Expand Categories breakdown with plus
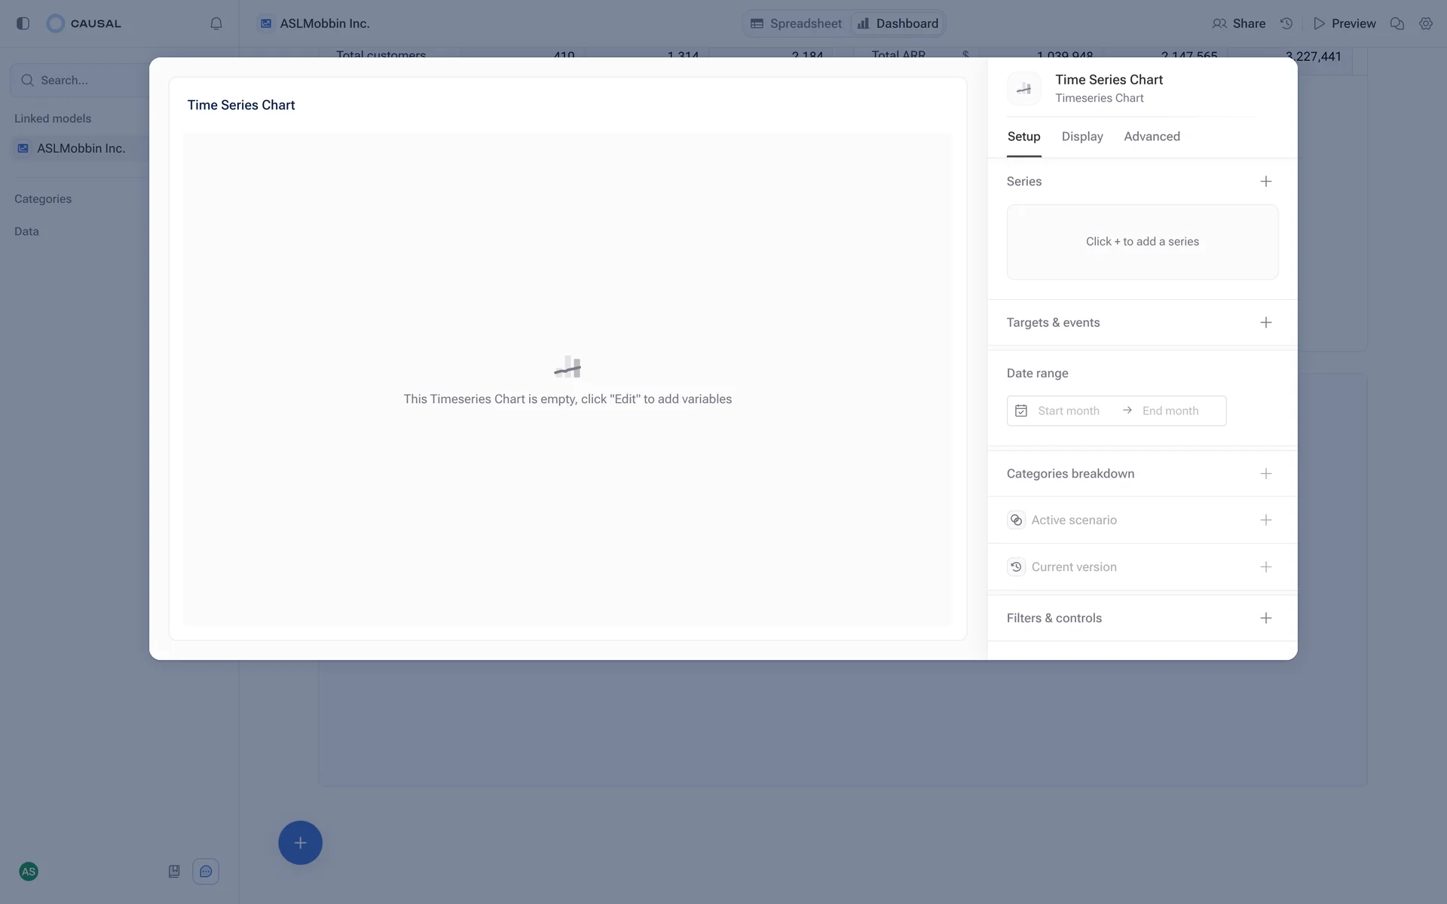The image size is (1447, 904). pos(1266,474)
